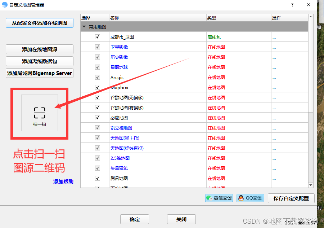Click the 确定 button
The width and height of the screenshot is (324, 228).
coord(135,219)
